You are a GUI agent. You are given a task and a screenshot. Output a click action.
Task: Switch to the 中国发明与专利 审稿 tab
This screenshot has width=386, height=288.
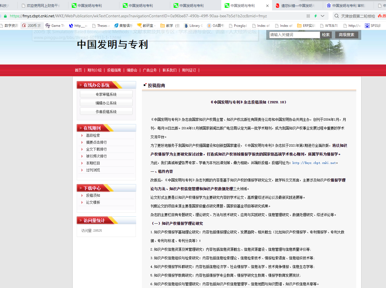(x=346, y=5)
